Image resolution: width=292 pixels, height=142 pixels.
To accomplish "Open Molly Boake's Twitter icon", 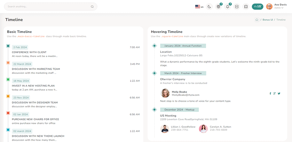I will [279, 93].
